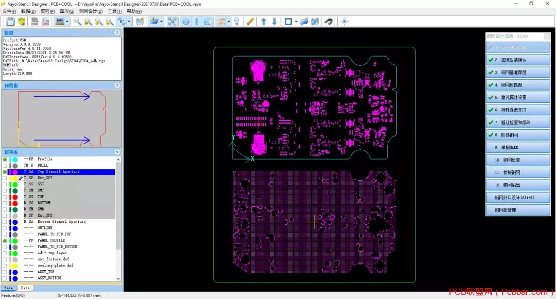Screen dimensions: 556x299
Task: Click the layer list scroll down arrow
Action: pos(118,279)
